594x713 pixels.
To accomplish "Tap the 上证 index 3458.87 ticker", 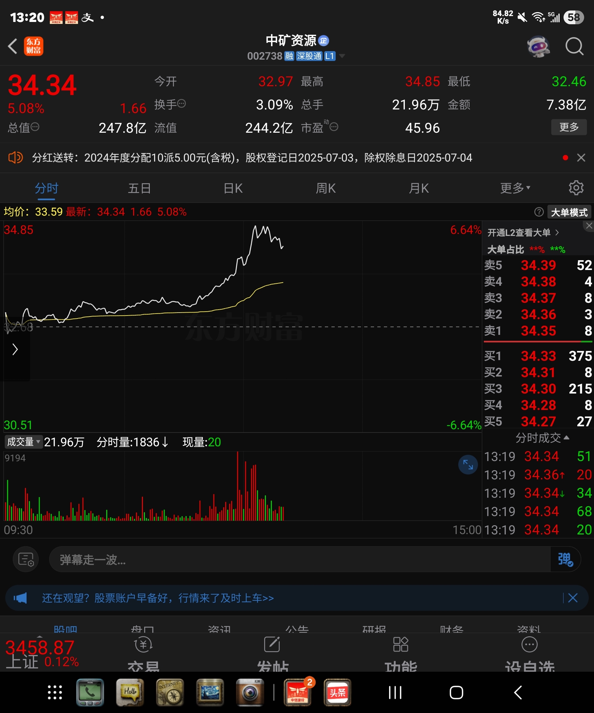I will coord(41,655).
